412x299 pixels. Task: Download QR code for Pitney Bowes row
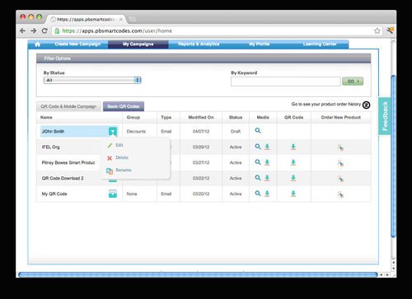[293, 162]
